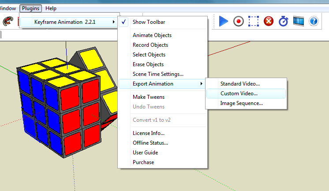Toggle the Show Toolbar checkmark

(x=123, y=22)
